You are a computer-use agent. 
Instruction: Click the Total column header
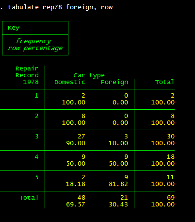164,82
